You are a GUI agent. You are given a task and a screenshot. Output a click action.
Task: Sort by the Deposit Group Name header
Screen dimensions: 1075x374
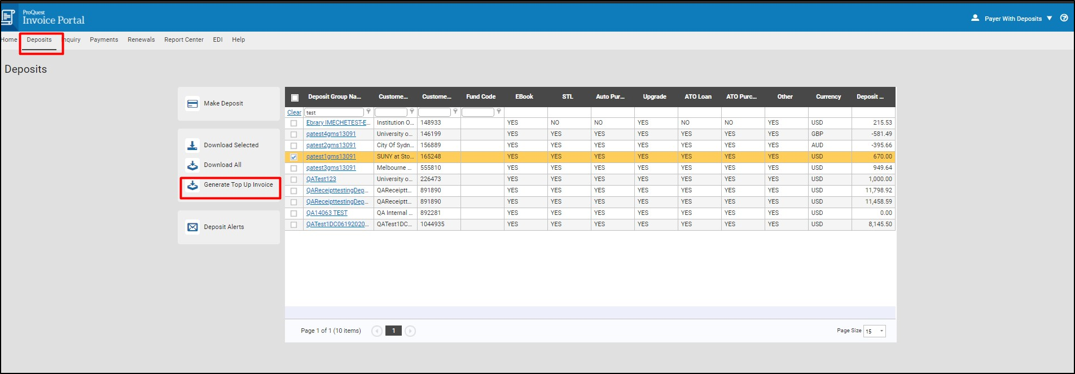tap(335, 97)
